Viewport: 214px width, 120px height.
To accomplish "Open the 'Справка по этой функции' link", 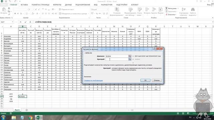I will point(93,81).
